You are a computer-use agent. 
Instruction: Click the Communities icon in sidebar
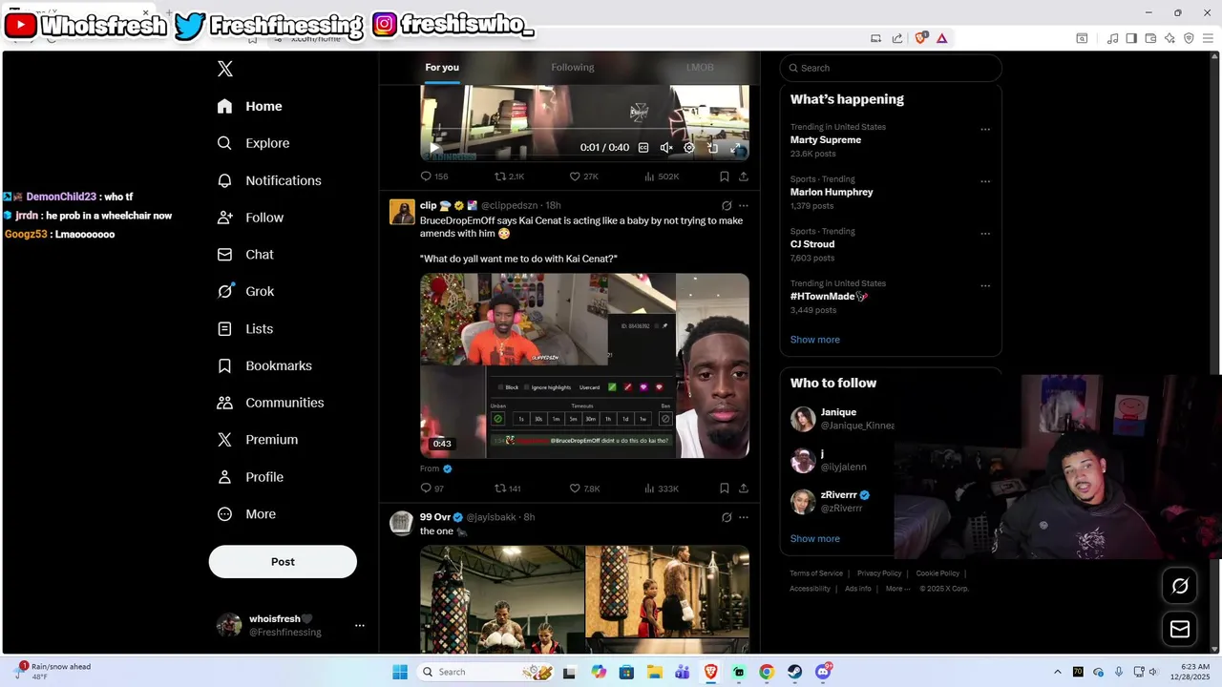[x=224, y=403]
